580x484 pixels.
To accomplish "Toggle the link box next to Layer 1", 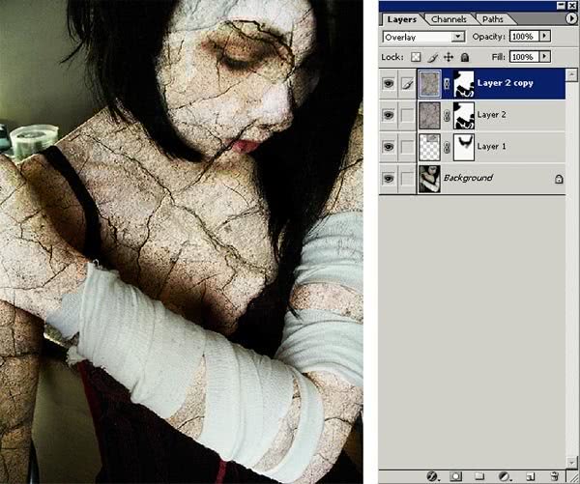I will pos(407,147).
